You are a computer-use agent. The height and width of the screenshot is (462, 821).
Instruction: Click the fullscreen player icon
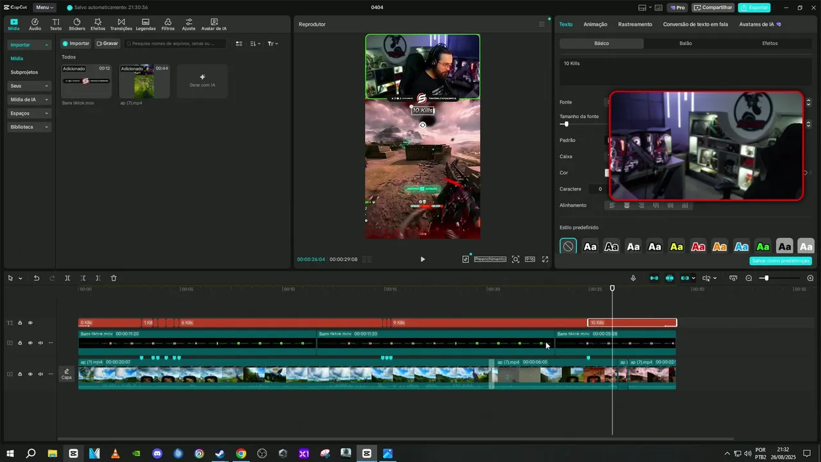[545, 259]
